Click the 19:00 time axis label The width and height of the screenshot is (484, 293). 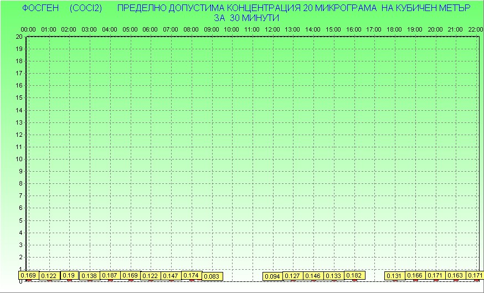click(x=415, y=30)
